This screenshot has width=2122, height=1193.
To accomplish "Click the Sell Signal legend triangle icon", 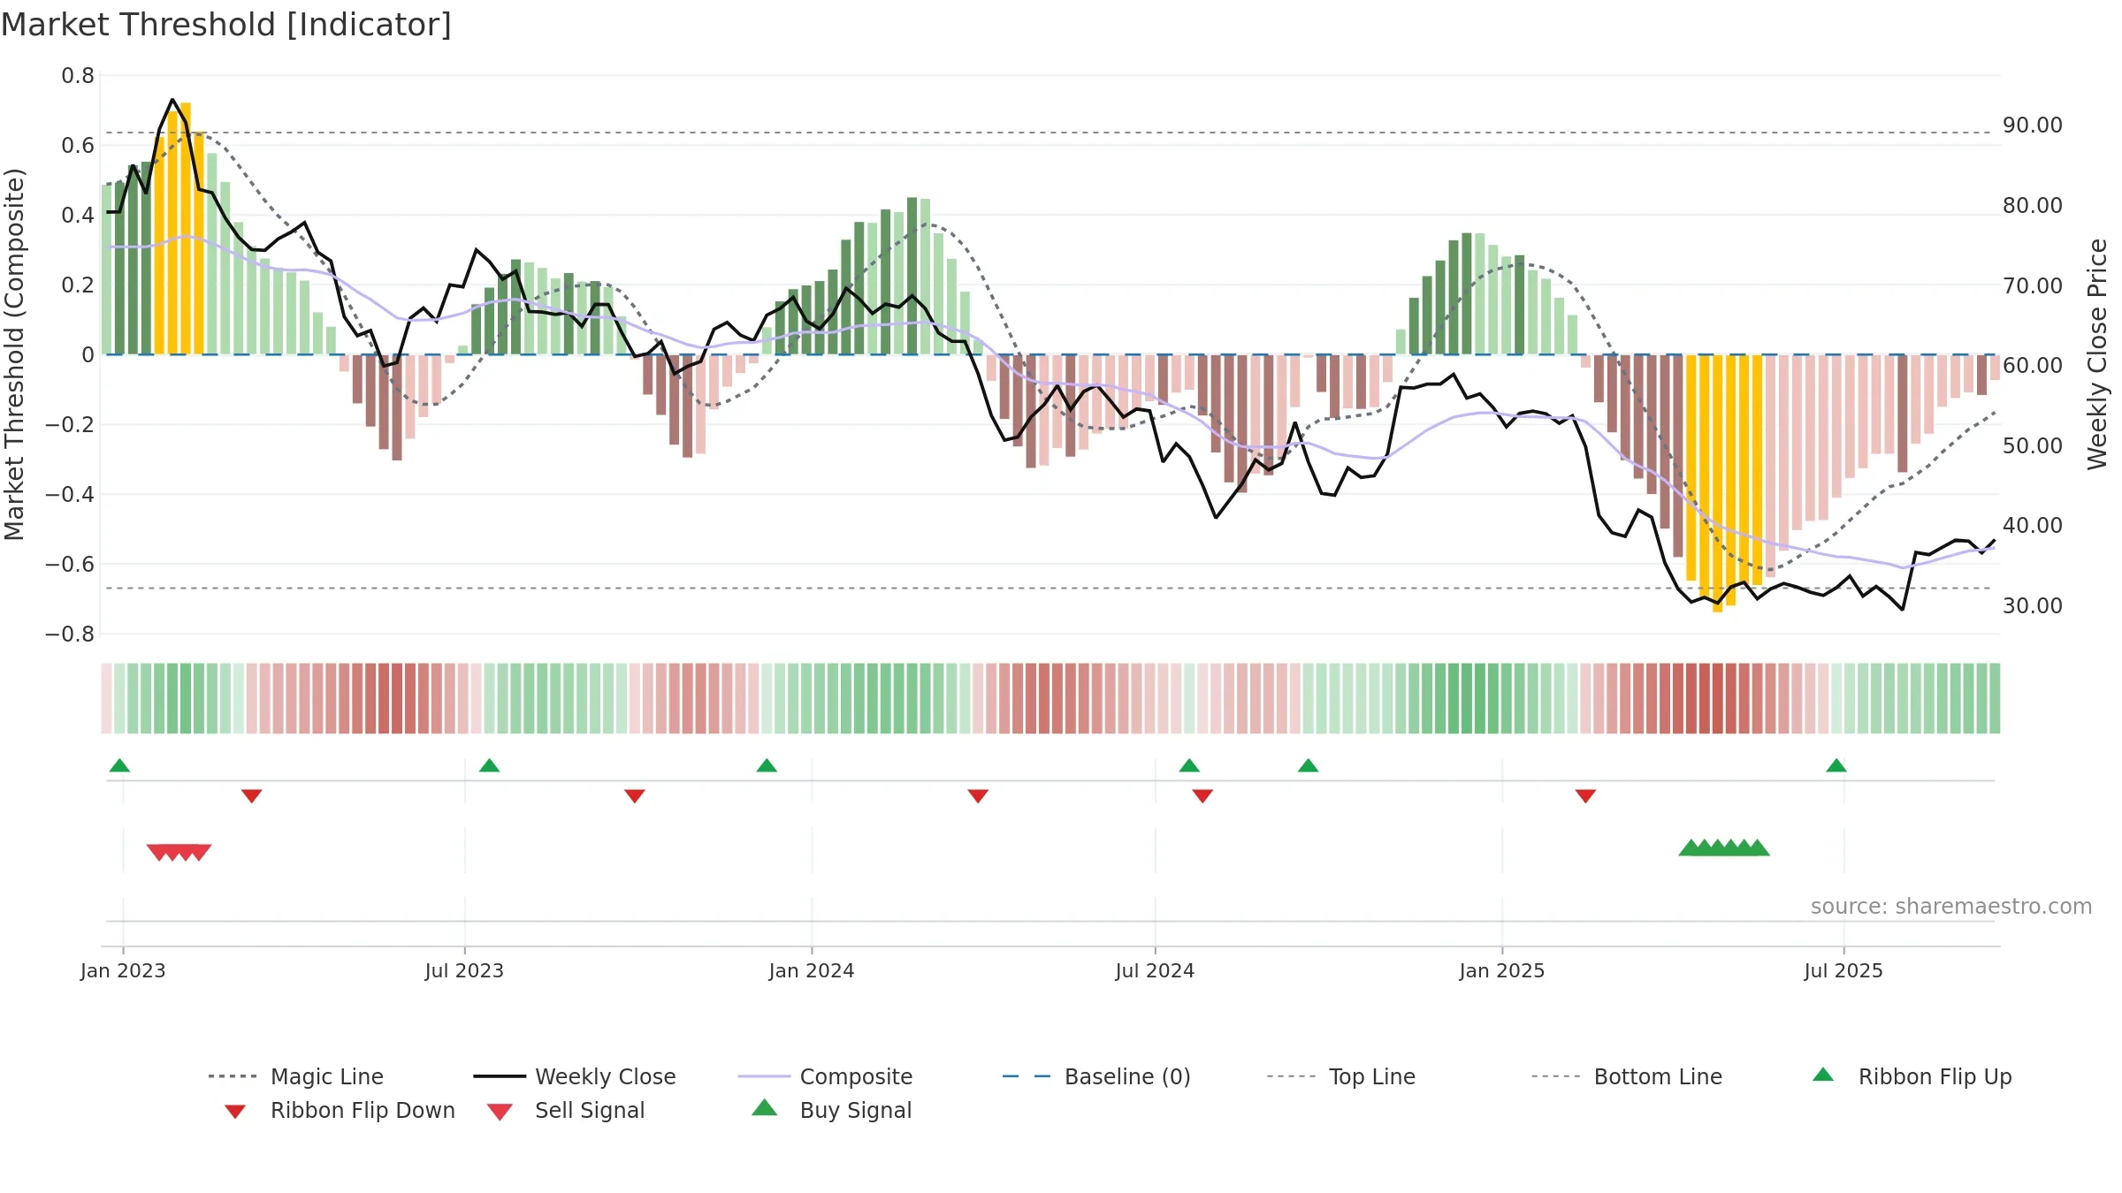I will (500, 1112).
